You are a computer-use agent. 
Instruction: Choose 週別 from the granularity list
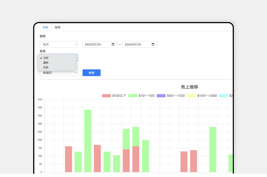pyautogui.click(x=46, y=63)
